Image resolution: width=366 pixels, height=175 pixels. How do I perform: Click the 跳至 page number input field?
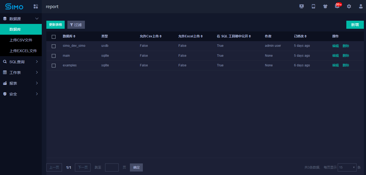click(x=112, y=167)
